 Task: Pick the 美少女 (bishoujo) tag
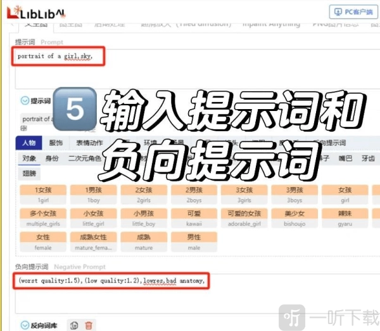pyautogui.click(x=294, y=217)
